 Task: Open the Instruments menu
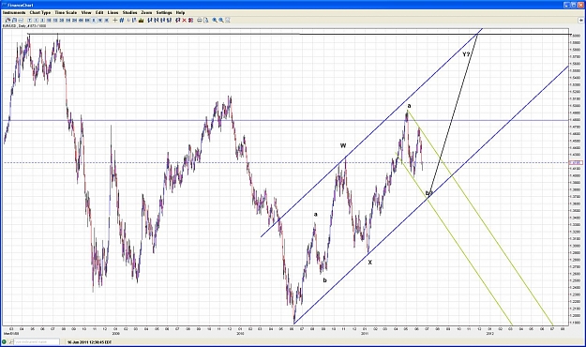pyautogui.click(x=14, y=12)
